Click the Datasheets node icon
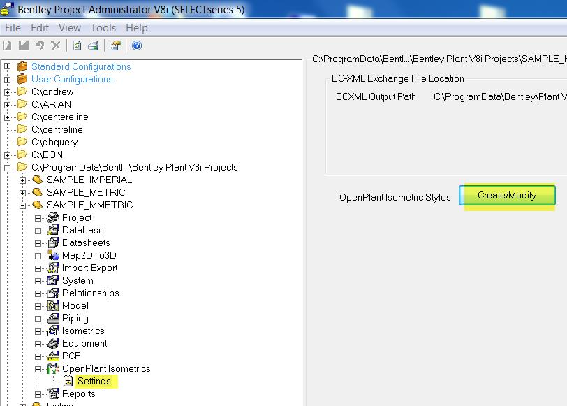This screenshot has height=406, width=567. point(53,242)
